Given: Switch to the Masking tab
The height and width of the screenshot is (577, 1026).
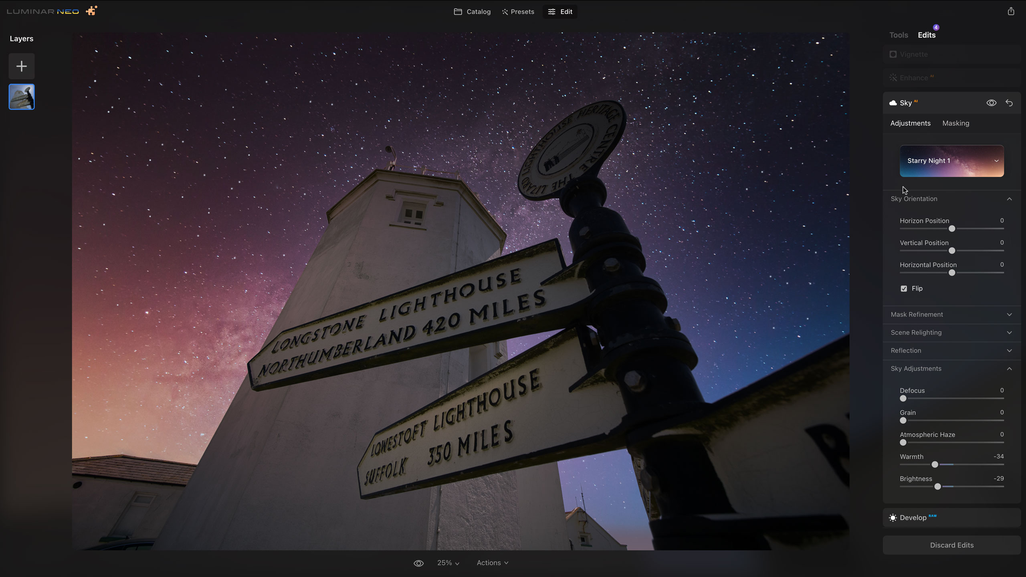Looking at the screenshot, I should pos(955,123).
